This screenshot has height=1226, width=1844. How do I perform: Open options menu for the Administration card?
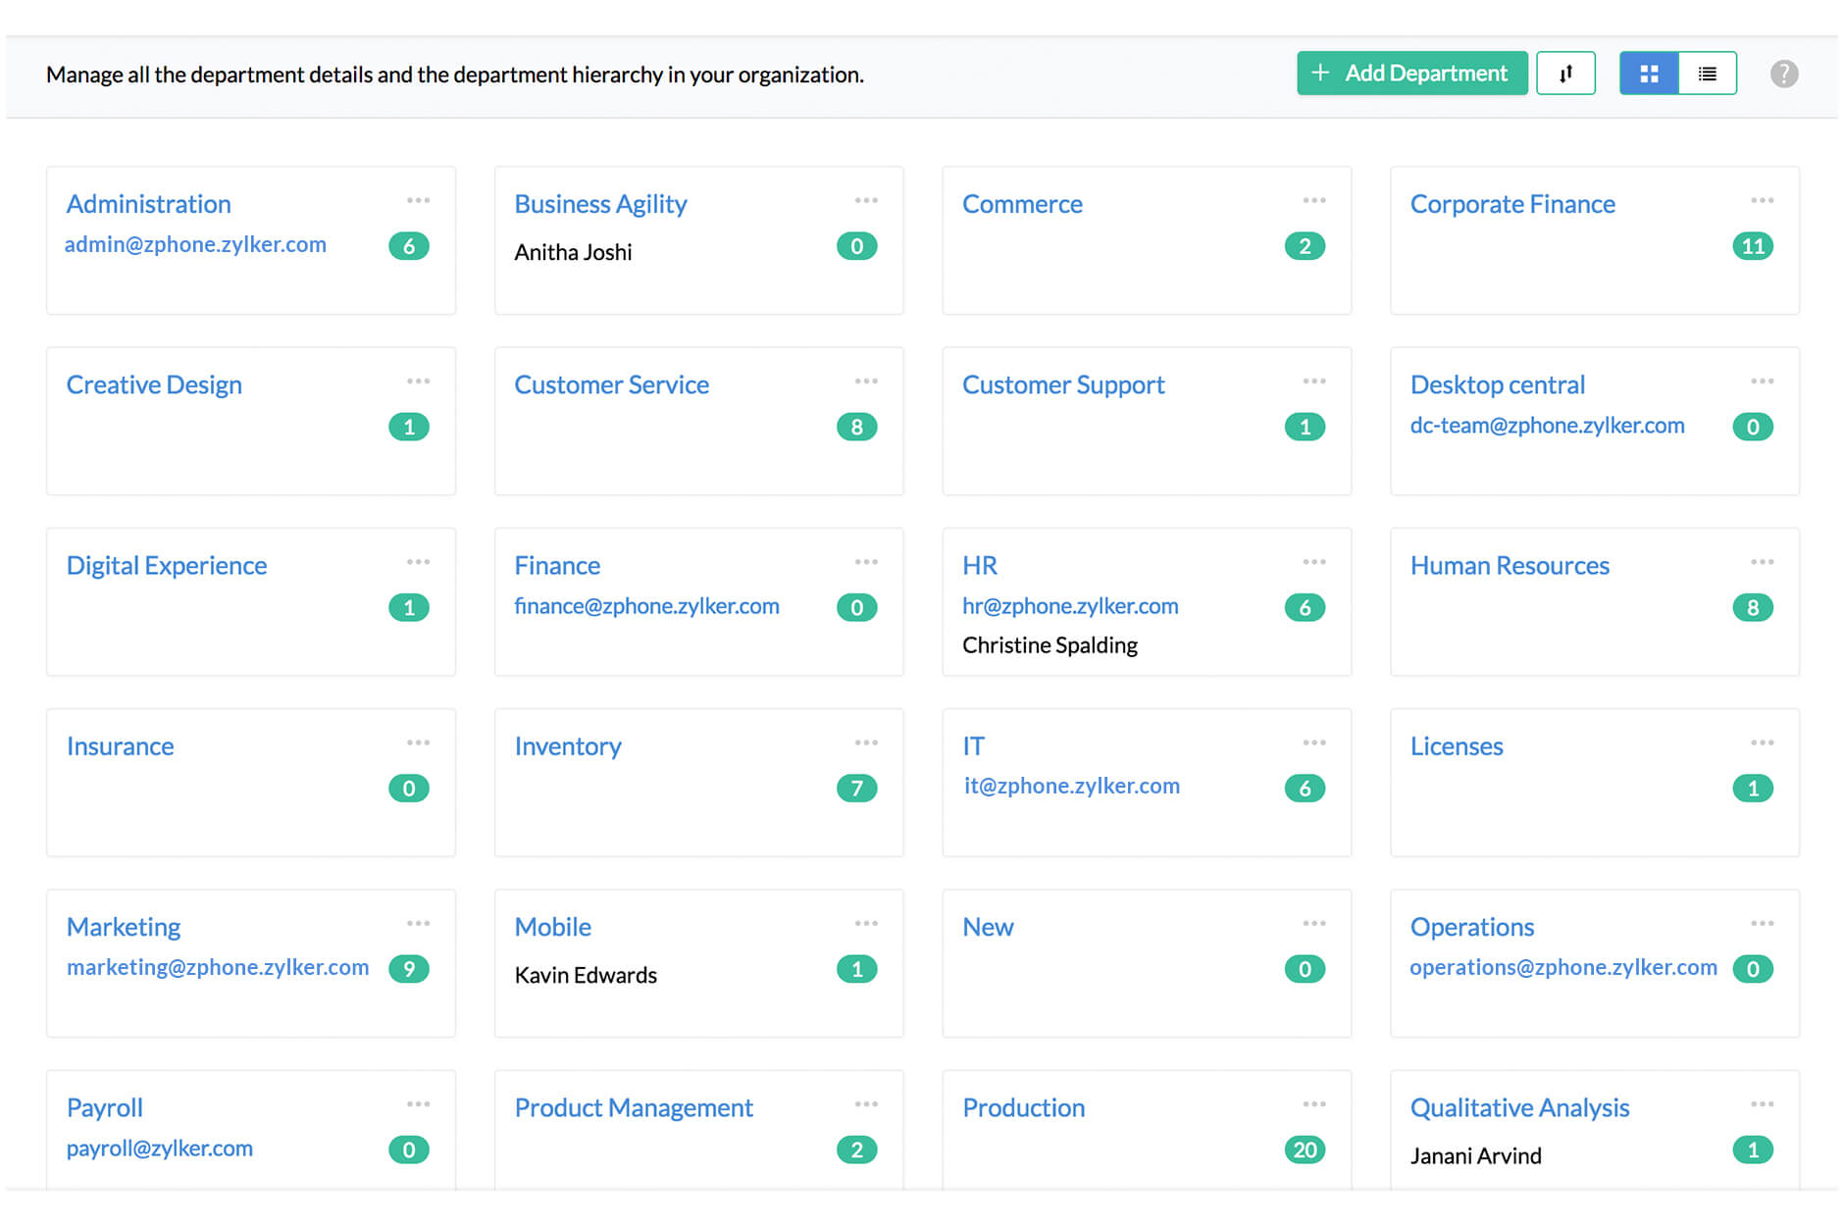(x=419, y=199)
